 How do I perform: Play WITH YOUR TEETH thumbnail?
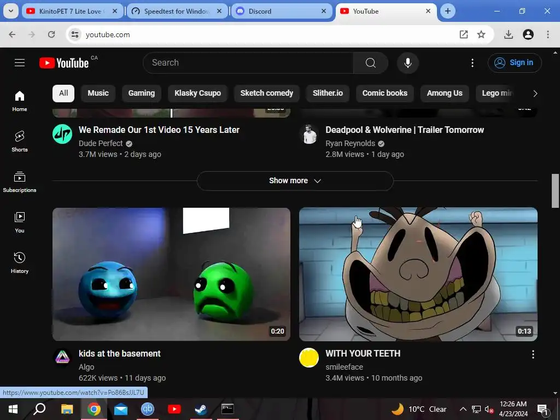coord(418,275)
